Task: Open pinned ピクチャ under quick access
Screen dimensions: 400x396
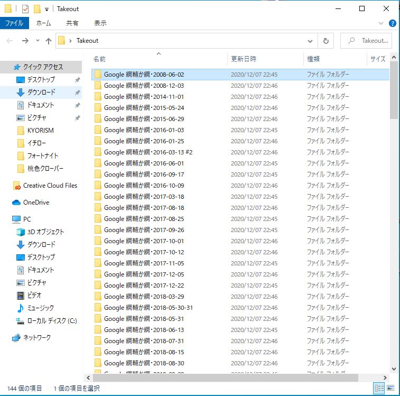Action: pyautogui.click(x=41, y=118)
